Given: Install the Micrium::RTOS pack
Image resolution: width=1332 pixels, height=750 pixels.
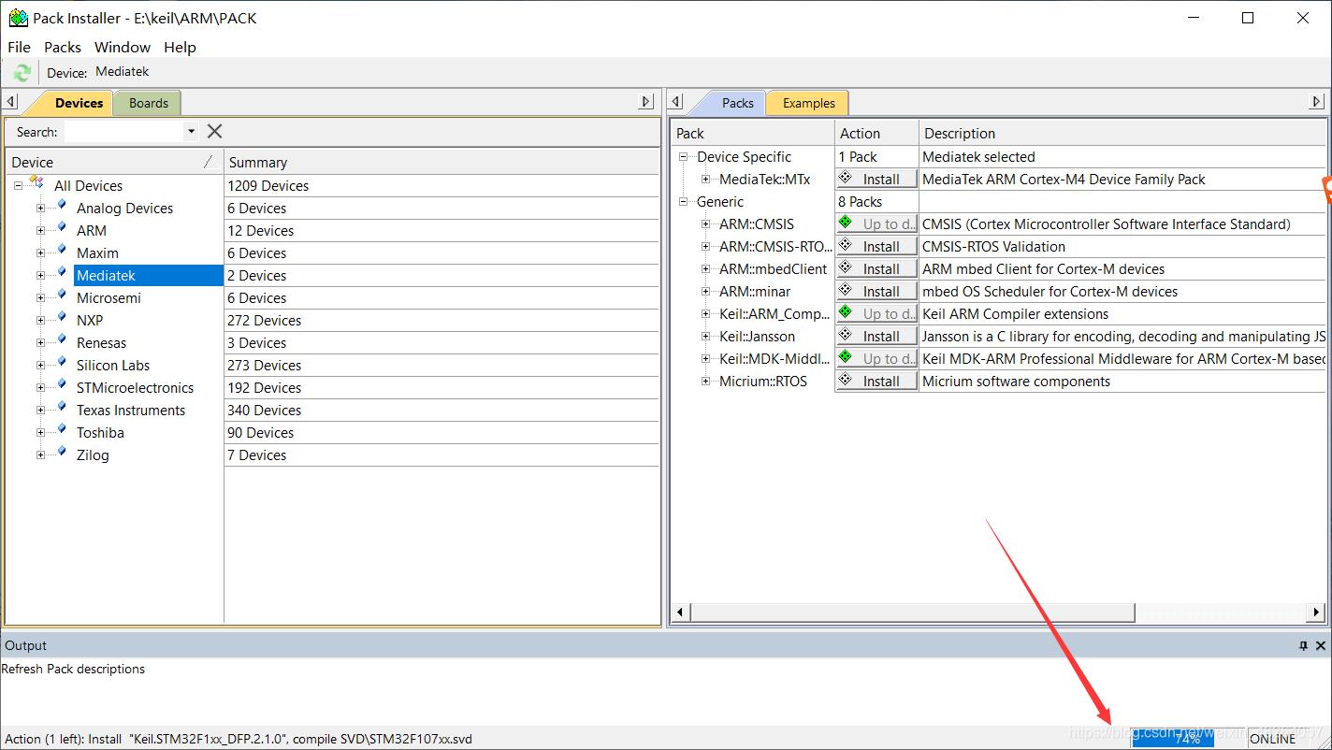Looking at the screenshot, I should 876,382.
